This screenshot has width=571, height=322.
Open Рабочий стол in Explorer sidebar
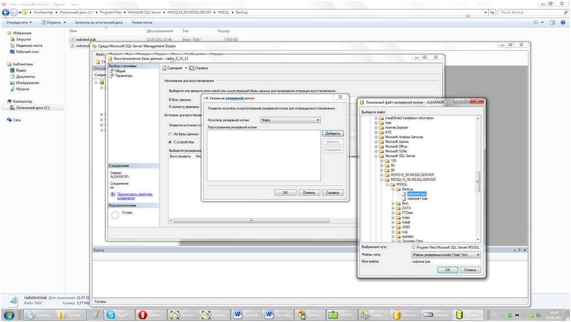pyautogui.click(x=27, y=52)
